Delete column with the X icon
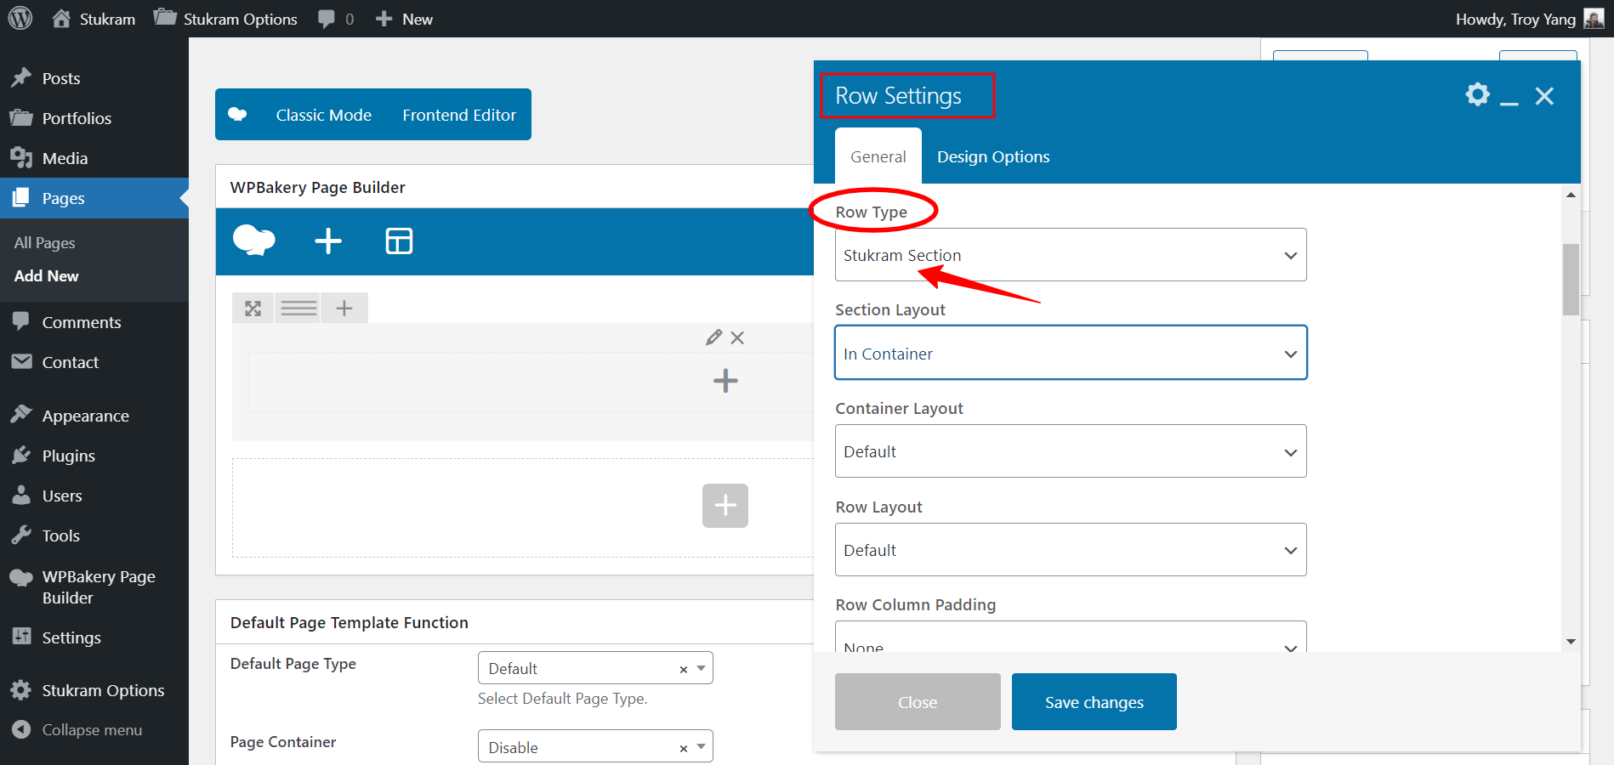The width and height of the screenshot is (1614, 765). pyautogui.click(x=737, y=337)
